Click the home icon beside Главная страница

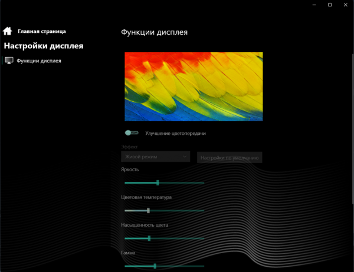pos(8,31)
